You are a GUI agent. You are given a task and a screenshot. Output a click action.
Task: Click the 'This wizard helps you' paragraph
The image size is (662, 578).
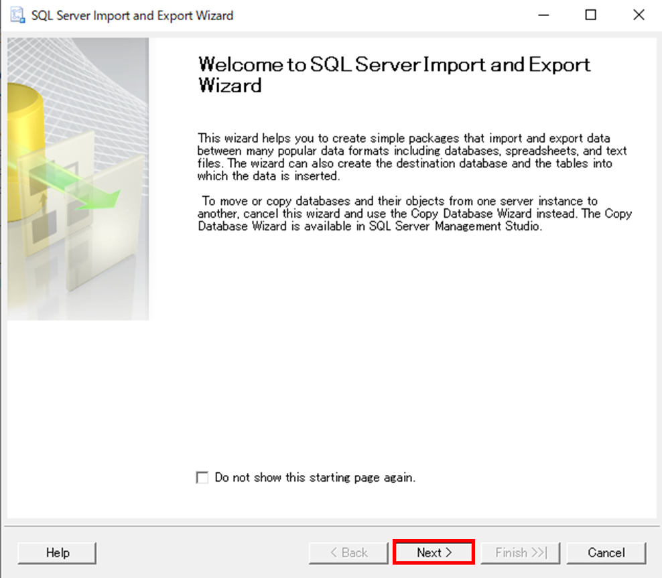(x=411, y=157)
